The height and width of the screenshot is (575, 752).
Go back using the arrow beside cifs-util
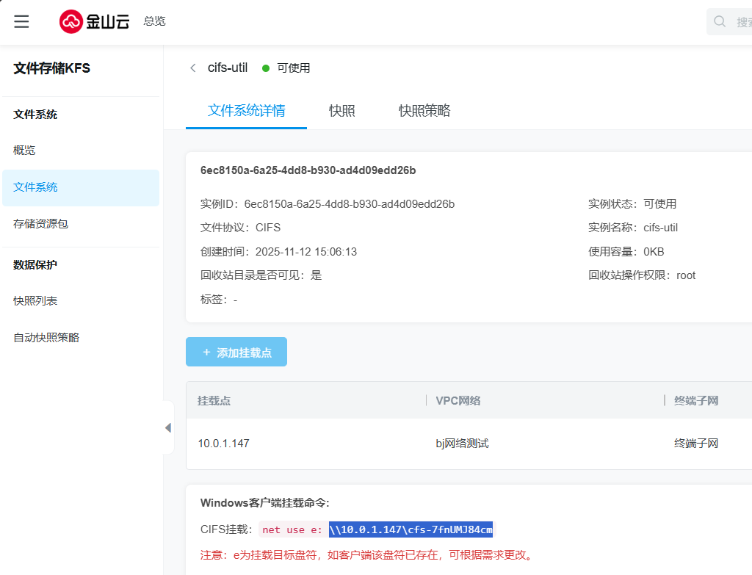coord(193,68)
